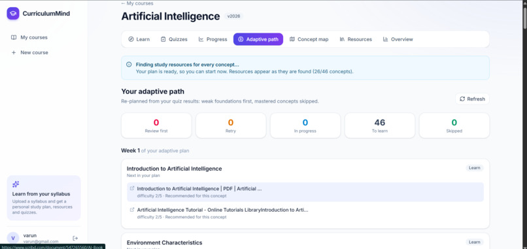Click the clipboard icon on Quizzes tab
The width and height of the screenshot is (527, 249).
click(x=163, y=39)
